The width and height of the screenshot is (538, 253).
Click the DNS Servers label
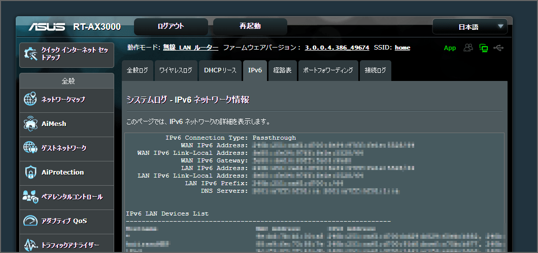tap(224, 191)
